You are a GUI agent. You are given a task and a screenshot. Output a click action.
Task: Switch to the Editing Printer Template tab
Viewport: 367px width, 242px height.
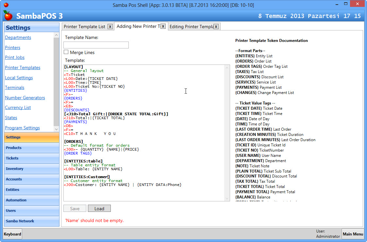(191, 27)
